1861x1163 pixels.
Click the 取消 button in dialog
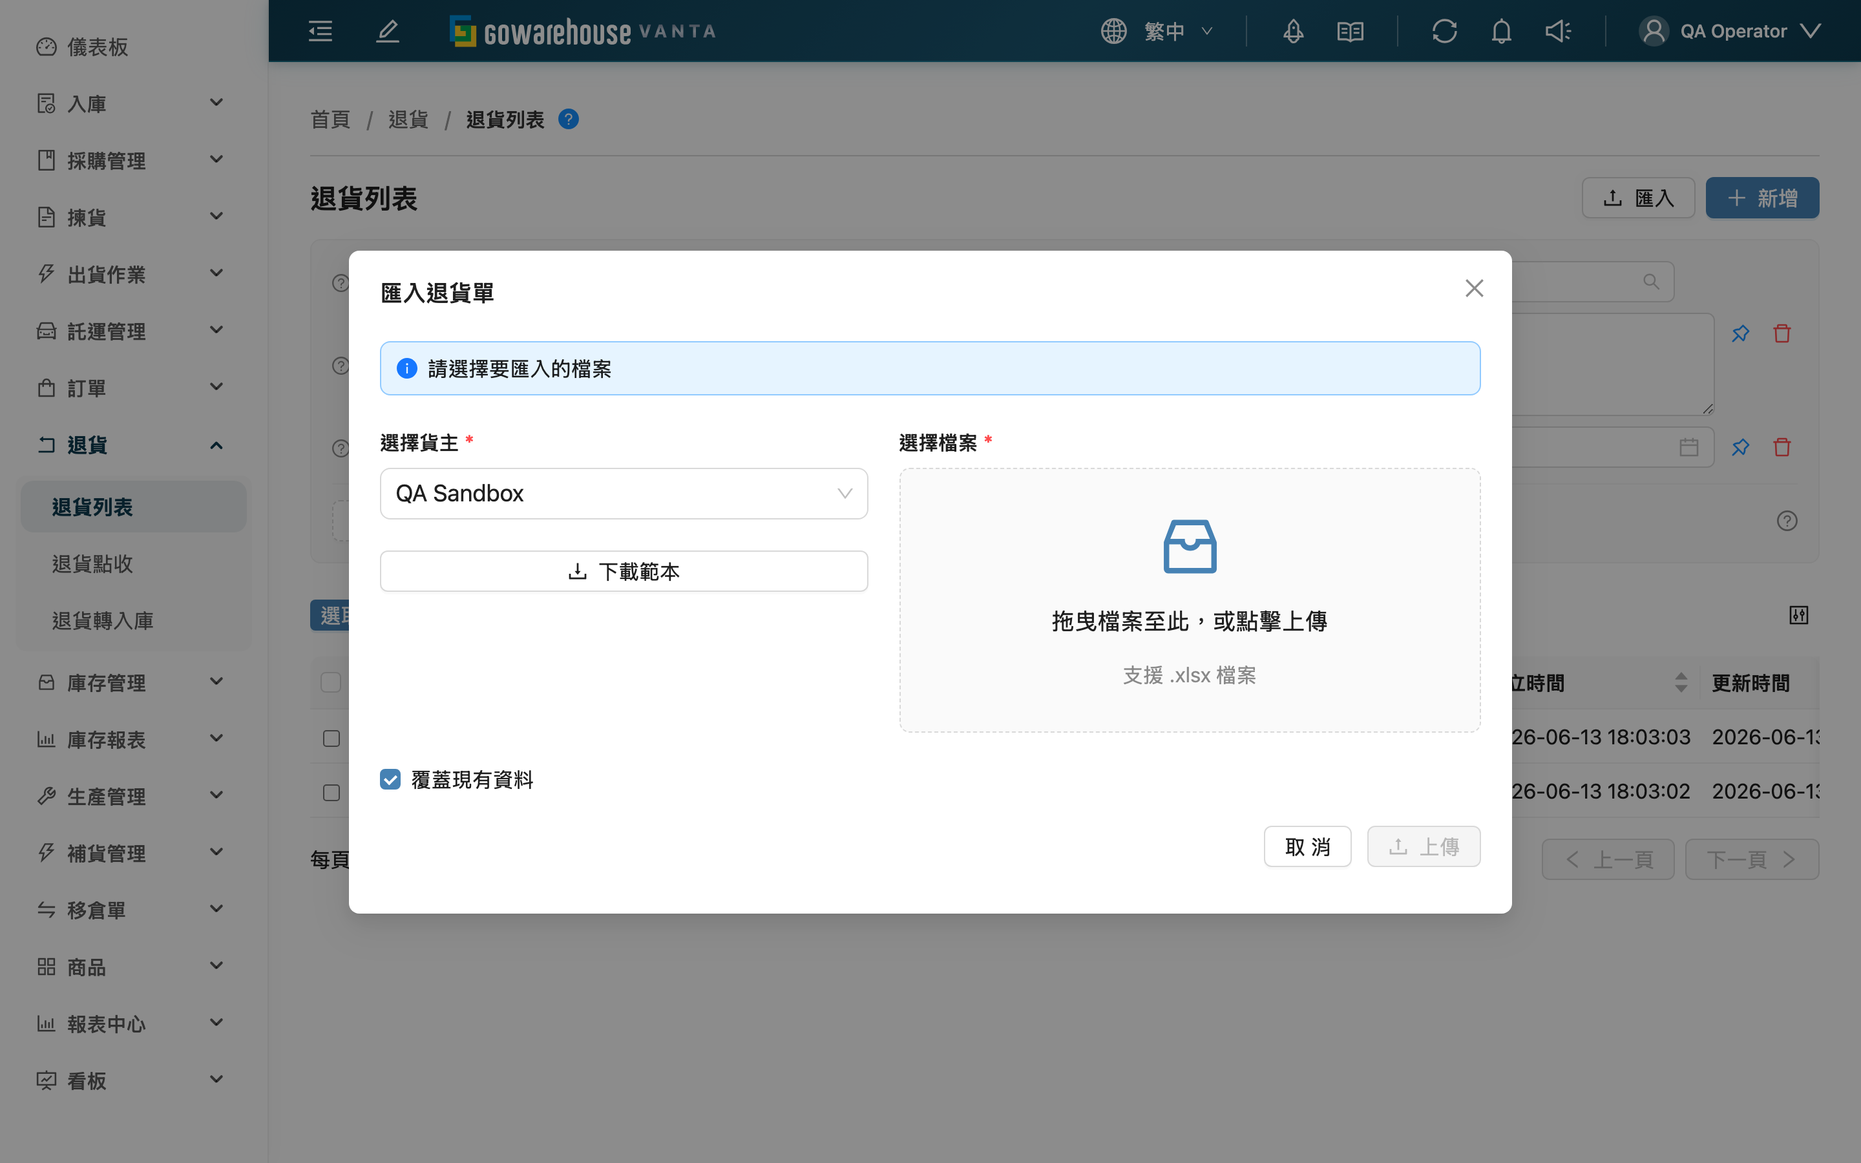click(1307, 846)
